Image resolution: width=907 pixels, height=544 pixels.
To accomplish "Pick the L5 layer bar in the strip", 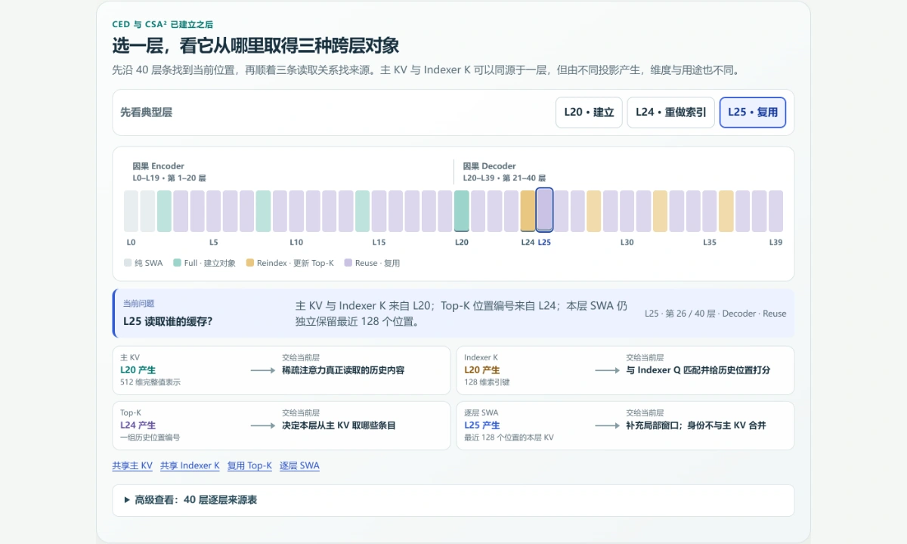I will point(214,211).
